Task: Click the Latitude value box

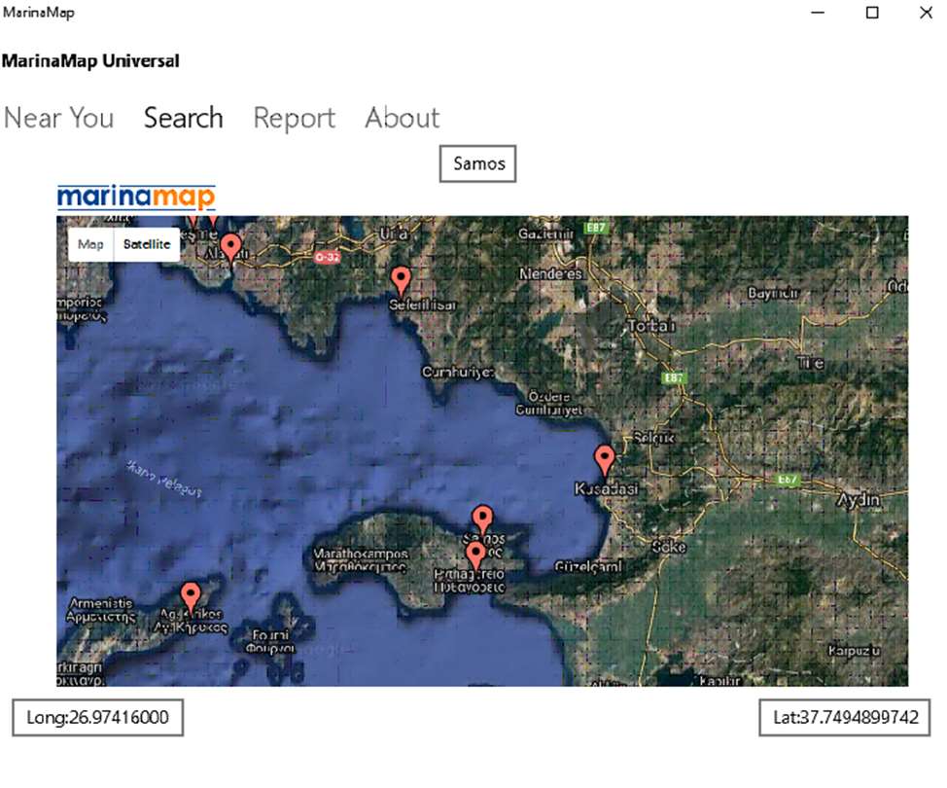Action: pos(844,718)
